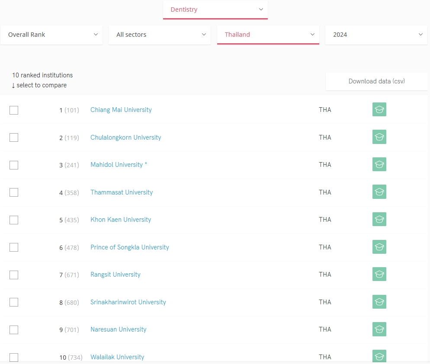This screenshot has width=430, height=364.
Task: Expand the Overall Rank dropdown
Action: [x=51, y=35]
